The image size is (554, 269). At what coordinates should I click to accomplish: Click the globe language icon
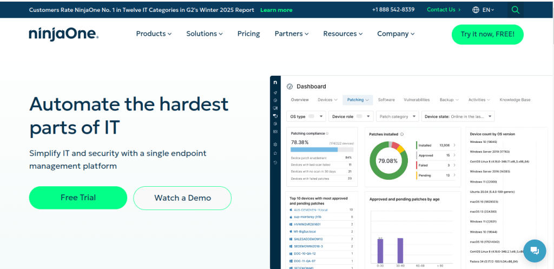coord(476,10)
